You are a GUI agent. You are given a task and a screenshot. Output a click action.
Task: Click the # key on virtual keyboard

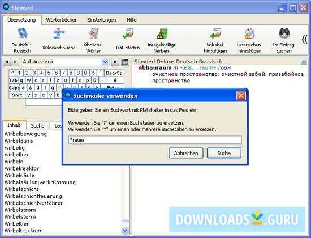pos(115,80)
